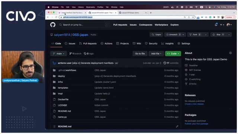238x134 pixels.
Task: Click Issues in top navigation
Action: (133, 25)
